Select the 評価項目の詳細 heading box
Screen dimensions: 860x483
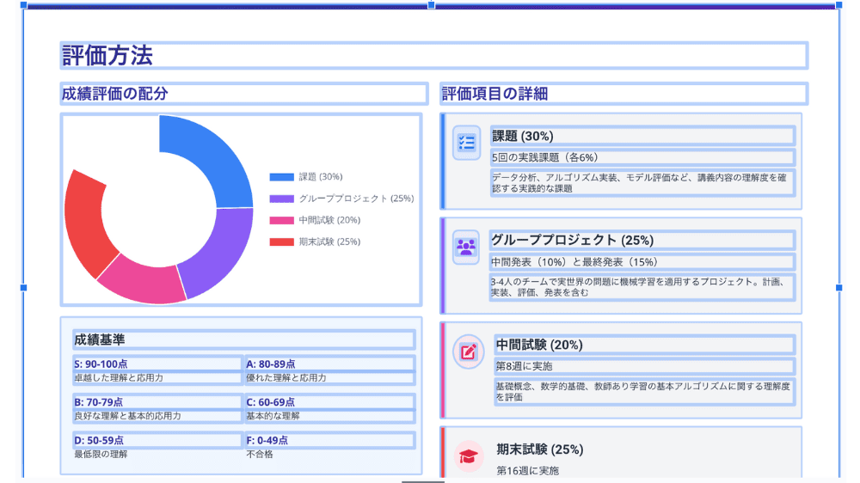point(624,94)
